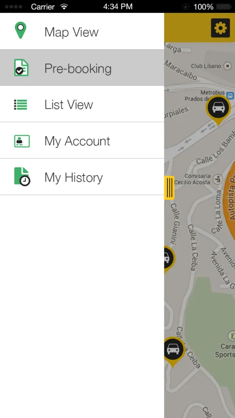
Task: Tap the Wi-Fi indicator in status bar
Action: (64, 7)
